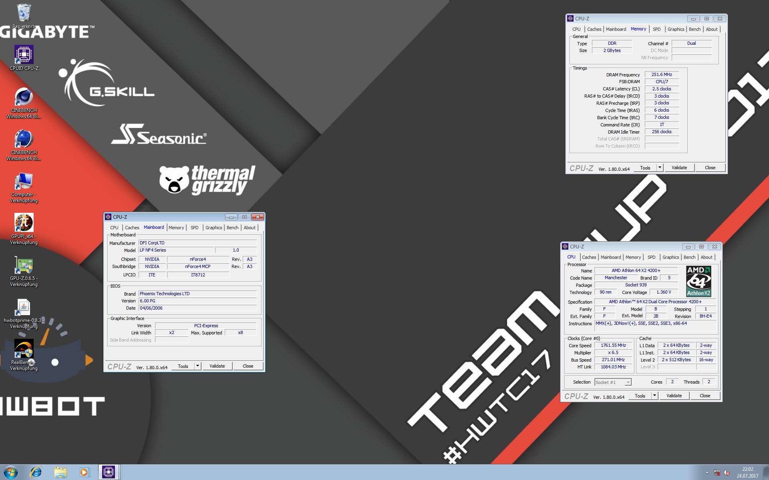Image resolution: width=769 pixels, height=480 pixels.
Task: Open RealBench desktop shortcut
Action: pyautogui.click(x=24, y=355)
